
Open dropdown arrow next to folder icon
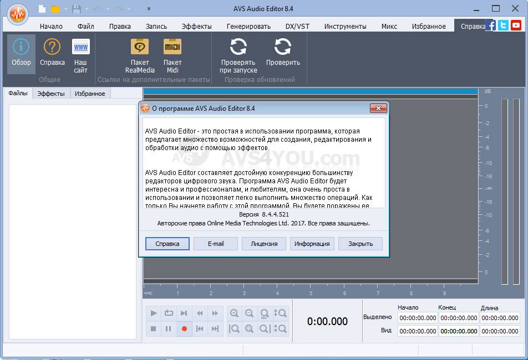click(65, 9)
